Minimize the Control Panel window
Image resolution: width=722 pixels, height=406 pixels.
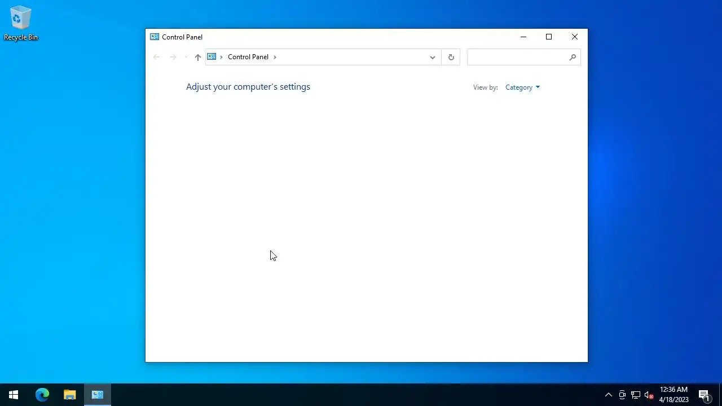tap(523, 37)
